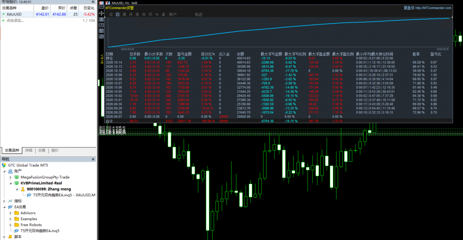Select the XAUUSD row in Market Watch

coord(48,14)
